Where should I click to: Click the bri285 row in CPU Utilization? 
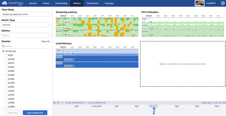point(183,27)
